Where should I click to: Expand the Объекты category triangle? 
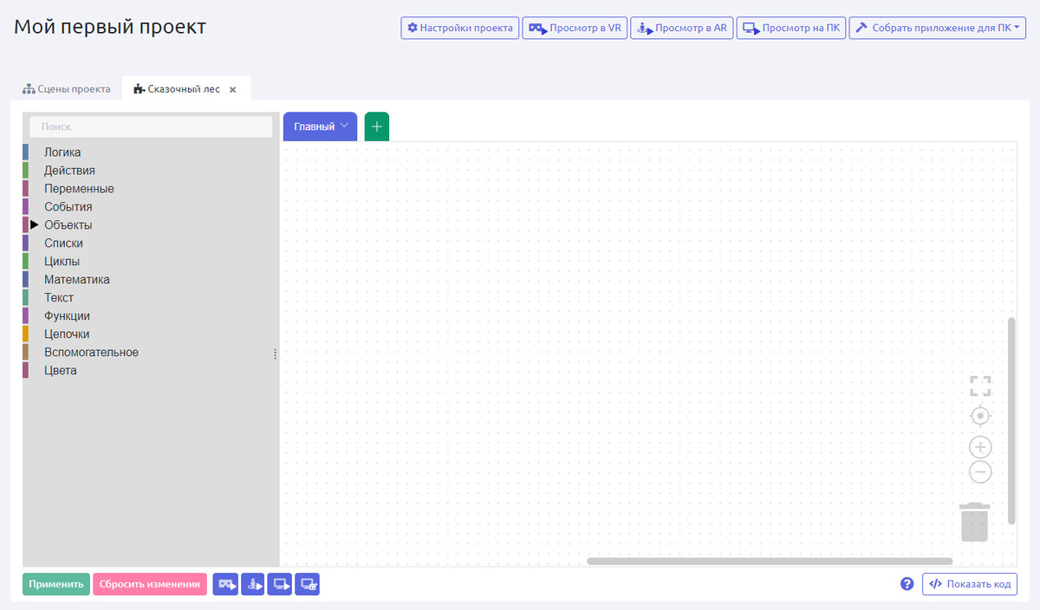[x=35, y=225]
